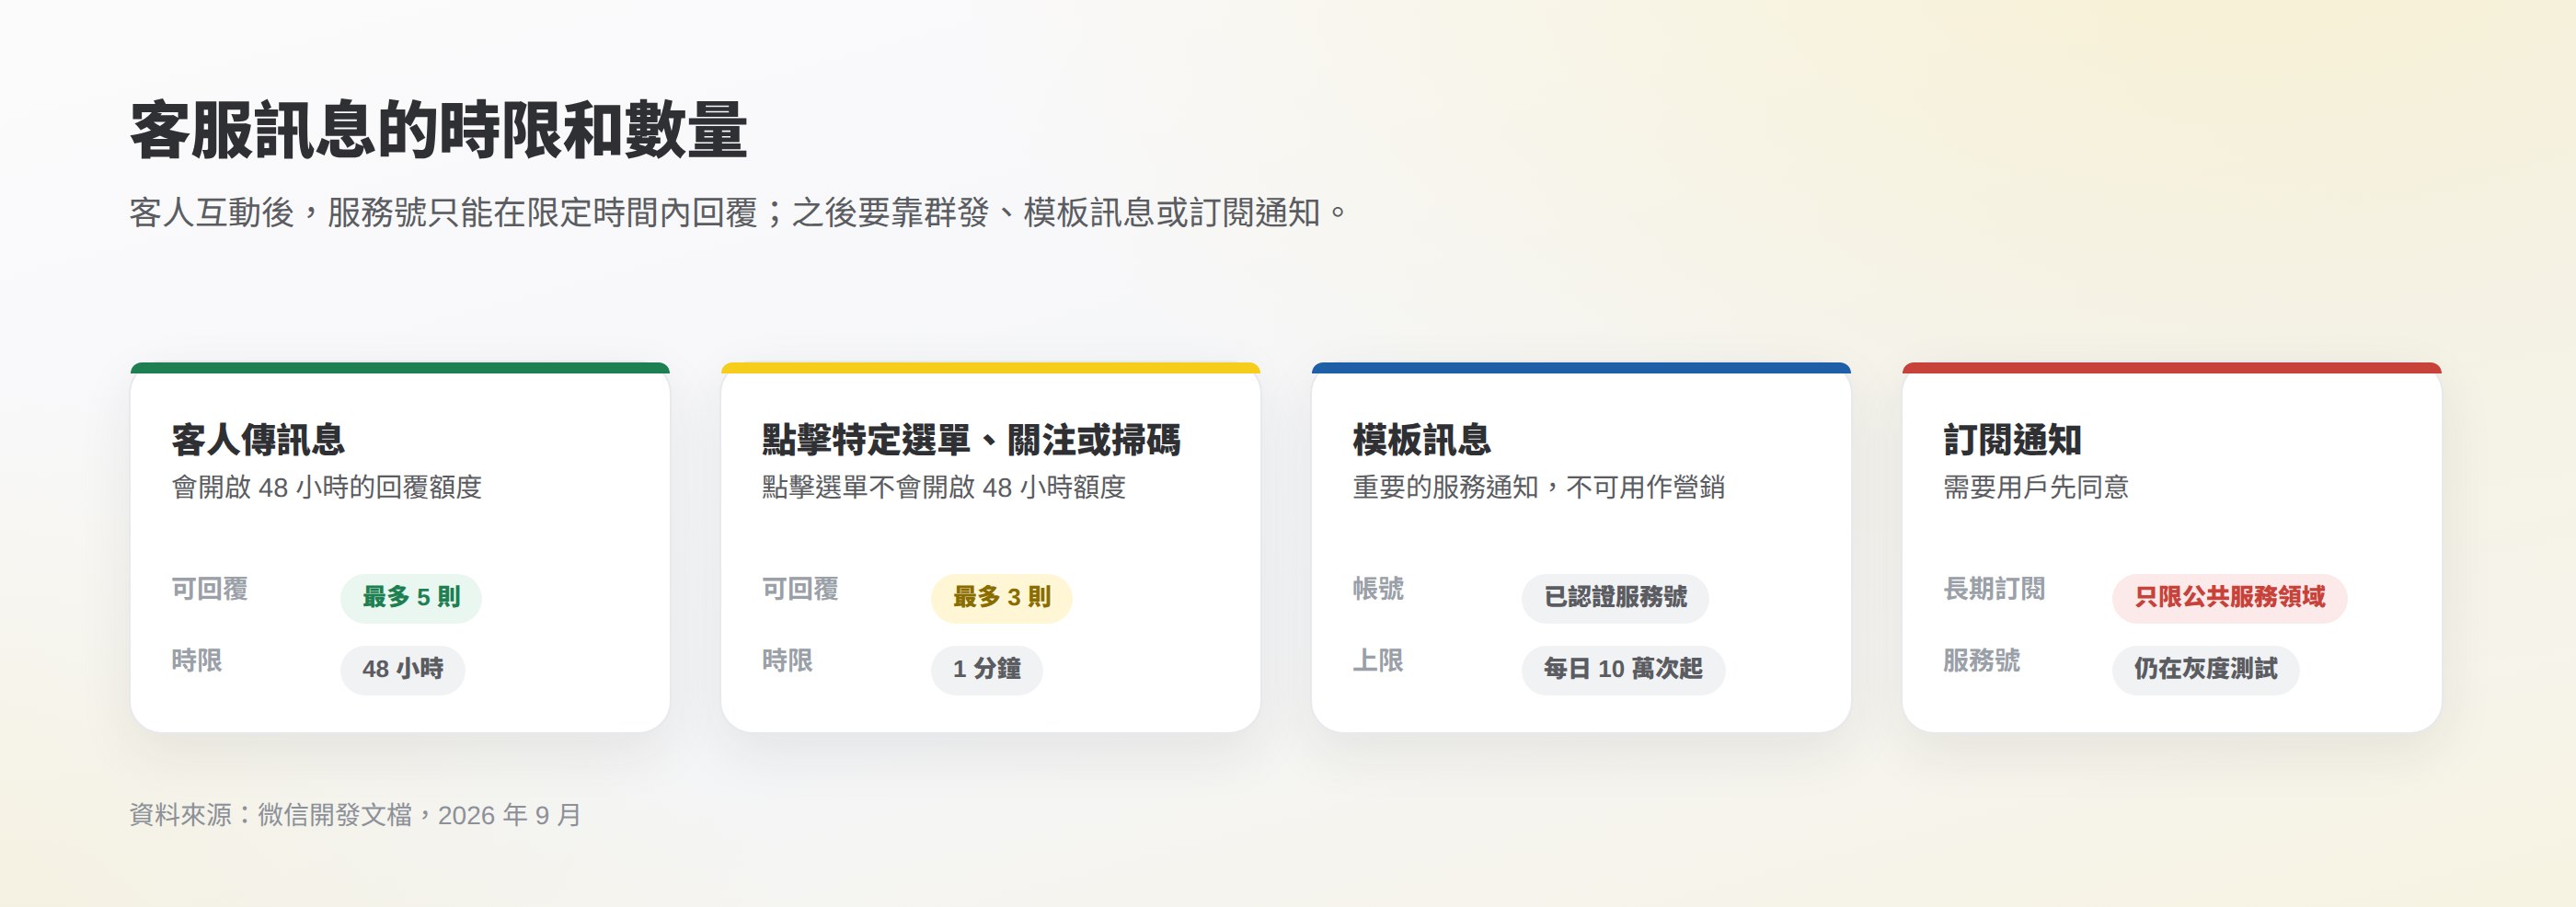The height and width of the screenshot is (907, 2576).
Task: Click the text 會開啟 48 小時的回覆額度
Action: click(326, 488)
